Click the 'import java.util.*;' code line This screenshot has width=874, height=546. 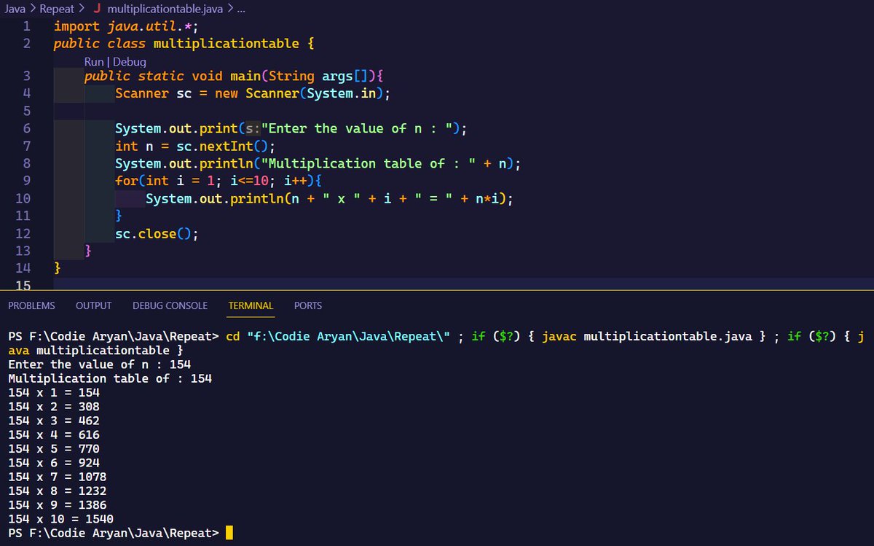[x=126, y=26]
